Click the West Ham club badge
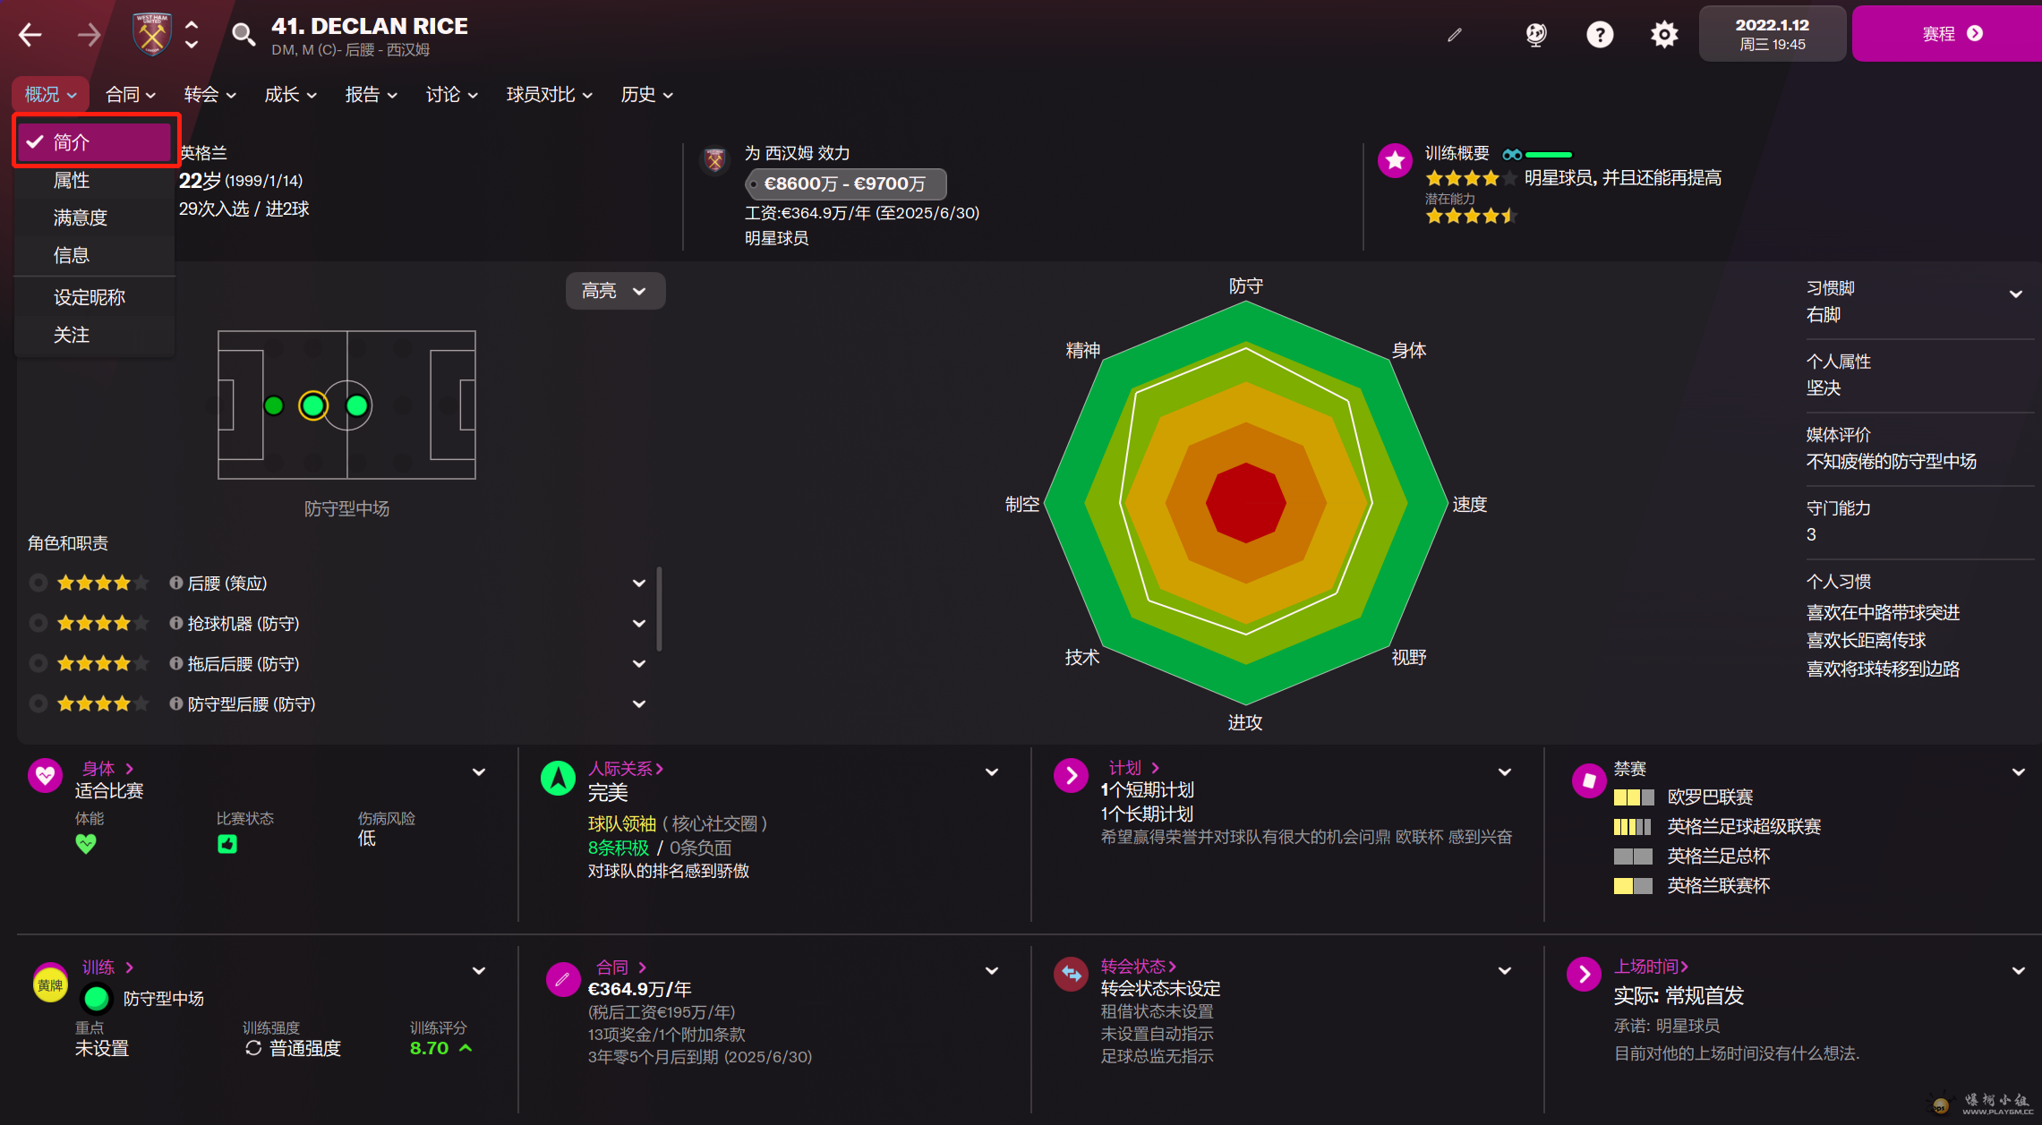Viewport: 2042px width, 1125px height. (x=151, y=35)
